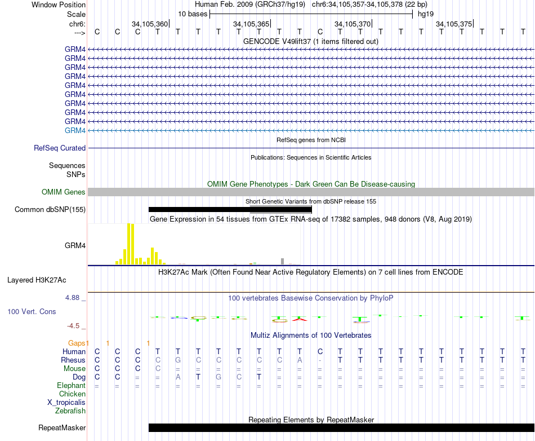This screenshot has height=441, width=535.
Task: Click the Zebrafish species label
Action: [x=70, y=411]
